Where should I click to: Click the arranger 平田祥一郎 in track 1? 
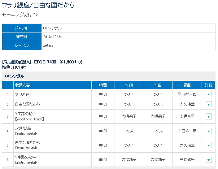pyautogui.click(x=187, y=94)
